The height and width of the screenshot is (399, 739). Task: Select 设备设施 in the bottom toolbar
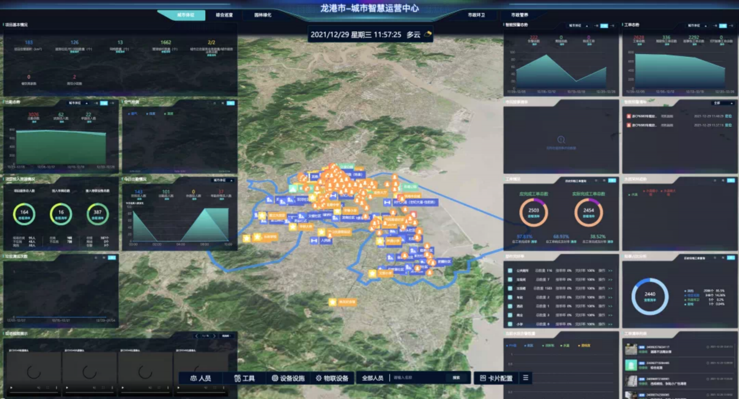(288, 378)
